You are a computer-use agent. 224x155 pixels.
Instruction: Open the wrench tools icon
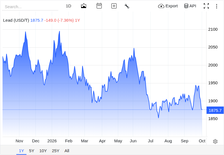(x=127, y=6)
